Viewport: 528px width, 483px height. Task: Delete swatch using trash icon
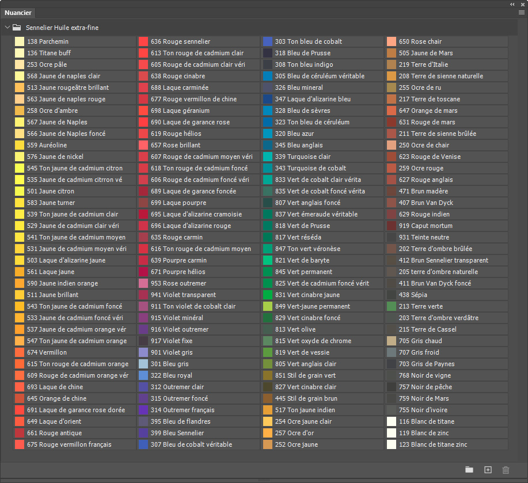[x=506, y=470]
